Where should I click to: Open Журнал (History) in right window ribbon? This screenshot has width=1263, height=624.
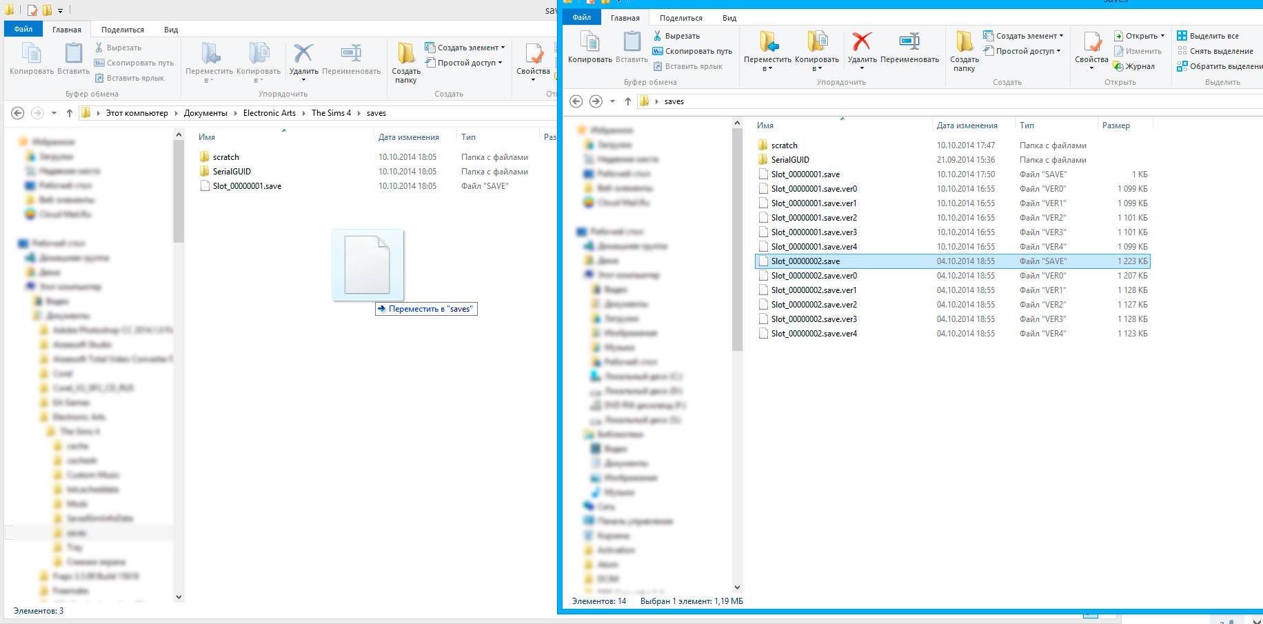1134,66
